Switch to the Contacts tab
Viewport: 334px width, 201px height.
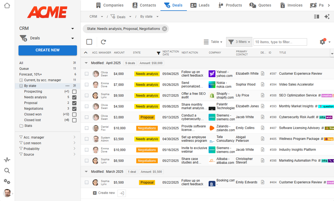point(144,5)
